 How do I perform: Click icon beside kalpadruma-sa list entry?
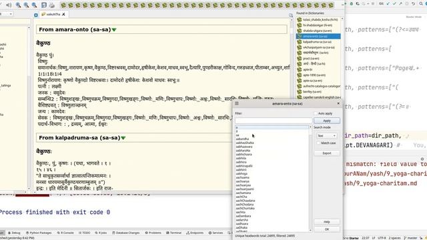point(300,42)
